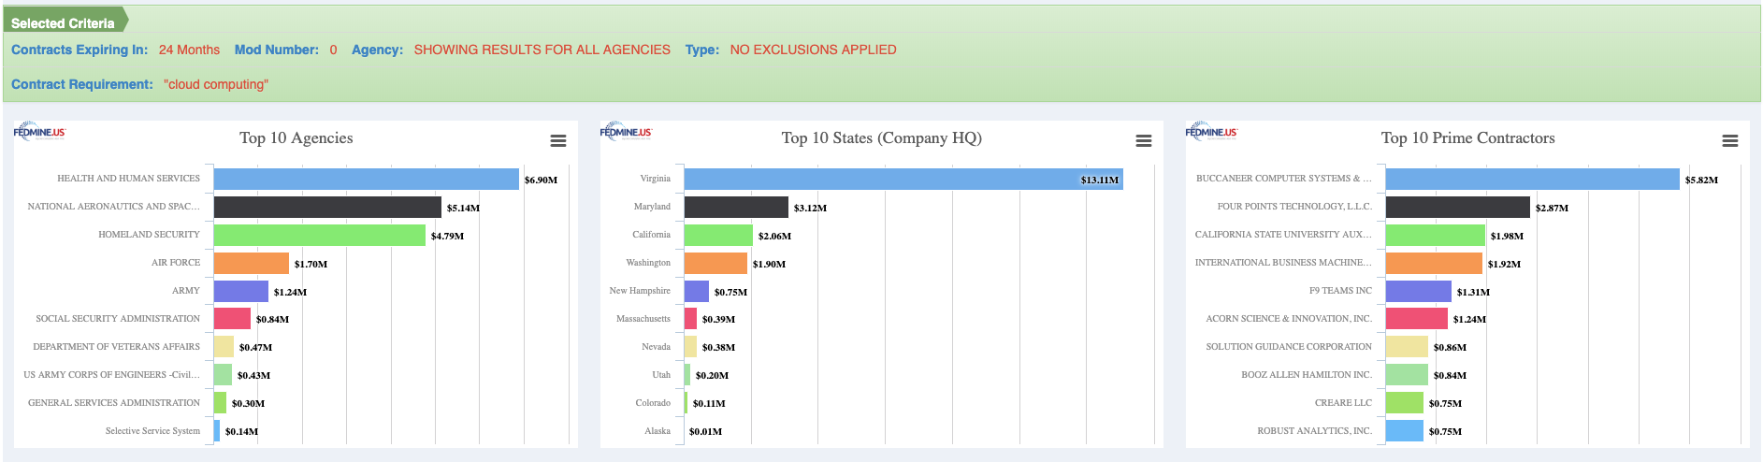The height and width of the screenshot is (462, 1763).
Task: Click the Massachusetts bar
Action: [x=690, y=319]
